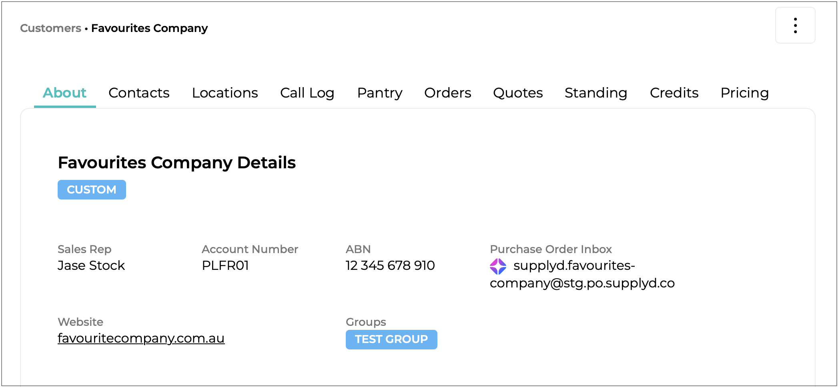Click the Supplyd sparkle logo icon

498,266
